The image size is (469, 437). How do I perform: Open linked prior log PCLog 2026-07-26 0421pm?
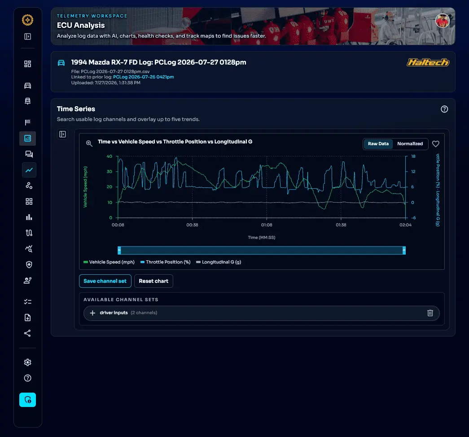point(144,77)
